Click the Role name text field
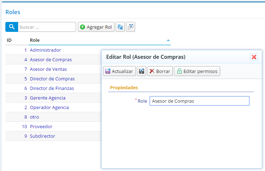 (x=200, y=101)
